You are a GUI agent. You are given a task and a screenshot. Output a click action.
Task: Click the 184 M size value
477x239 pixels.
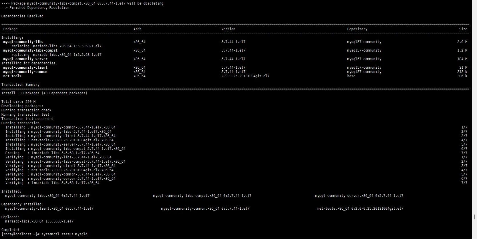click(462, 59)
